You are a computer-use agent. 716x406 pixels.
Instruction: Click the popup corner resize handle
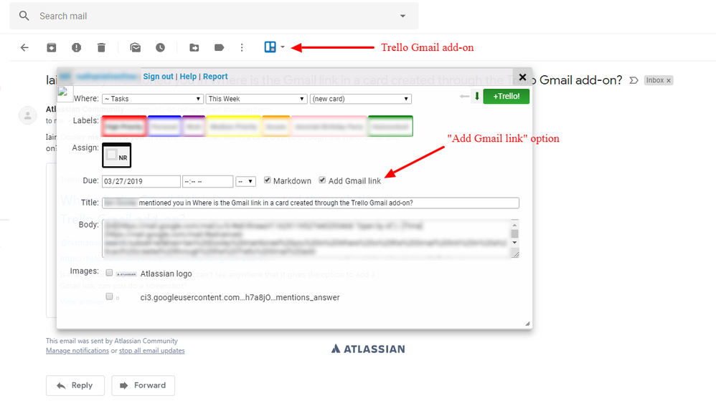coord(527,324)
